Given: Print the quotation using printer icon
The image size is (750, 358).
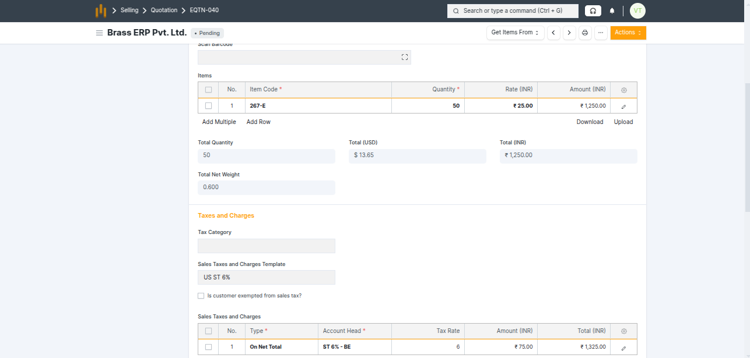Looking at the screenshot, I should point(585,33).
